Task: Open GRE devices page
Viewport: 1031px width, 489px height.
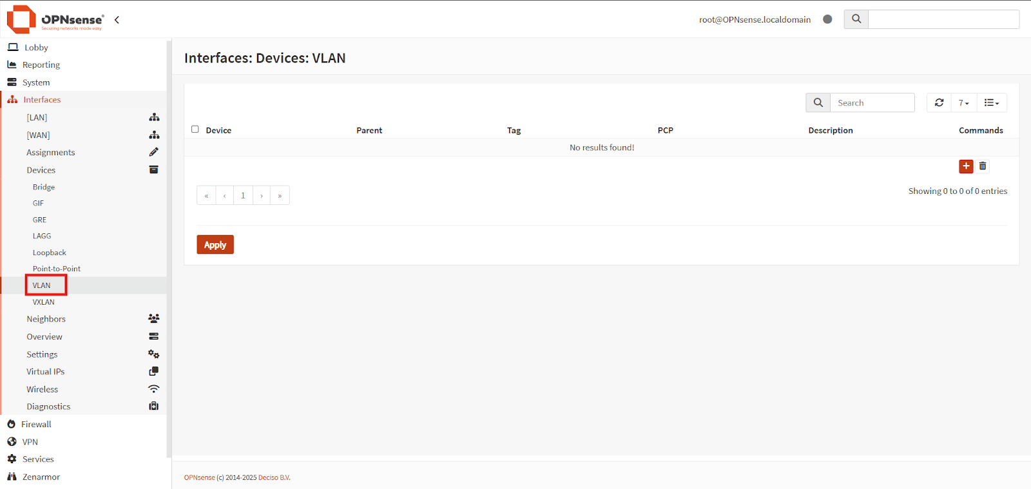Action: point(39,220)
